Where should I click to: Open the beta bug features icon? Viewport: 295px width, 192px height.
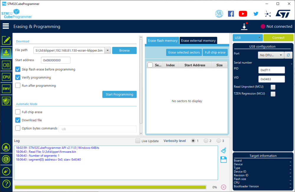[6, 147]
